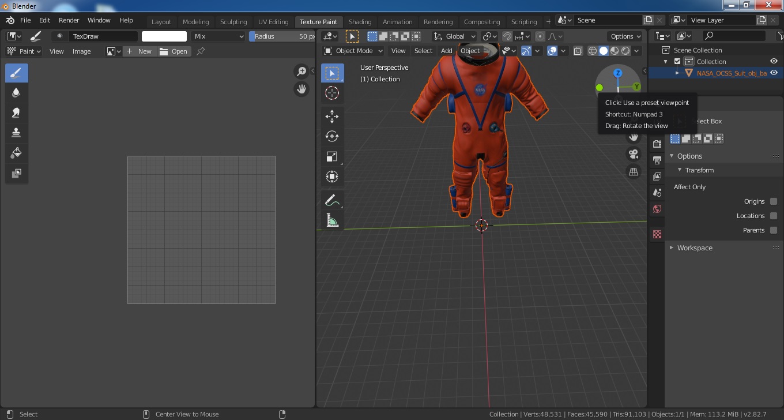Image resolution: width=784 pixels, height=420 pixels.
Task: Click the zoom magnifier in image editor
Action: pyautogui.click(x=301, y=72)
